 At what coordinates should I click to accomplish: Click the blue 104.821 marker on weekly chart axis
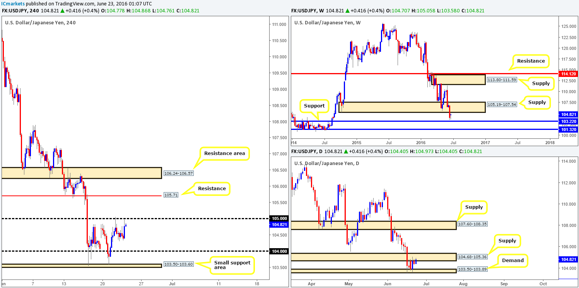[569, 114]
